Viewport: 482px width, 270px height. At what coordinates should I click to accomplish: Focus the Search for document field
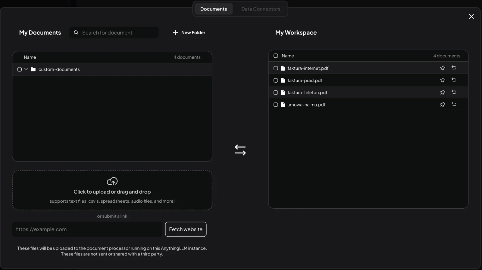[114, 32]
